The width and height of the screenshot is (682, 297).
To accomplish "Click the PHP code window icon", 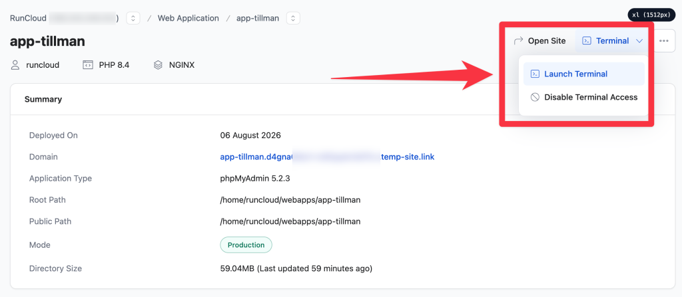I will point(88,65).
